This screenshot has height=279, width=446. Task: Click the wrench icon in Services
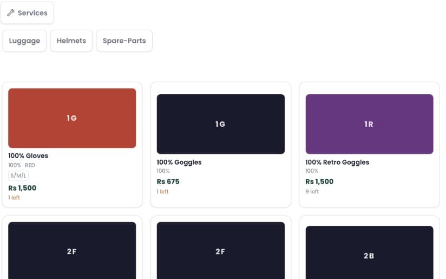click(x=11, y=13)
